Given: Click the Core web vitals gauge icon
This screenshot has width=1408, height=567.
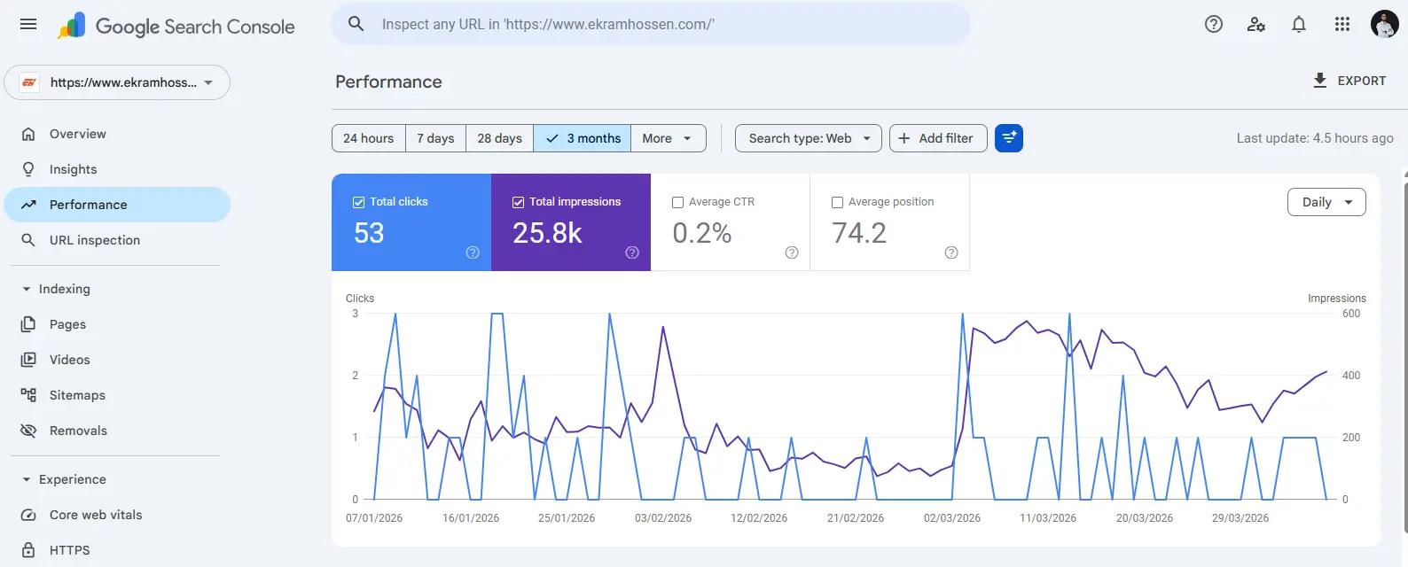Looking at the screenshot, I should (x=28, y=515).
